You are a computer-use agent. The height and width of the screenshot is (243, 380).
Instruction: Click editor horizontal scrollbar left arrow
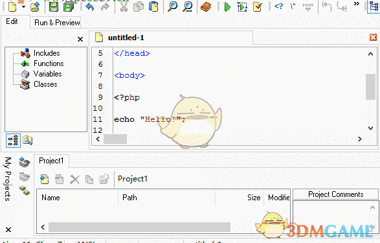[x=98, y=139]
